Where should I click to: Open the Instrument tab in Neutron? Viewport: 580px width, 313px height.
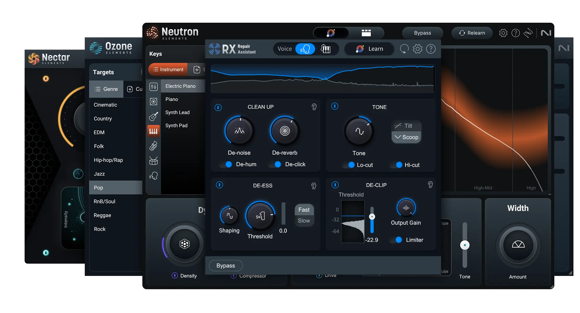click(168, 69)
